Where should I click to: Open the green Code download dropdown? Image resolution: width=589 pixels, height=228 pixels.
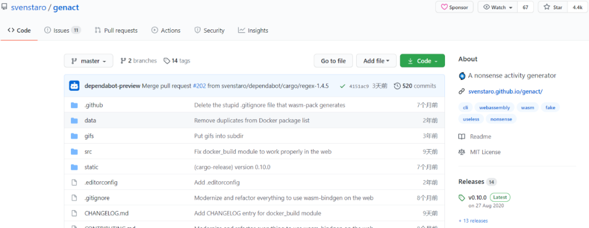click(x=422, y=61)
